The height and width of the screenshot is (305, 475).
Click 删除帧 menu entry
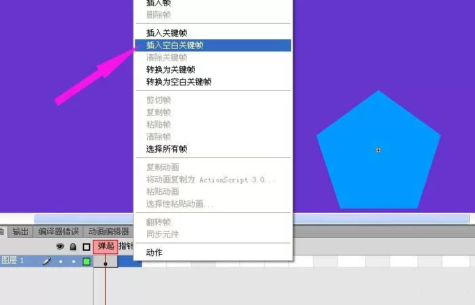[213, 14]
